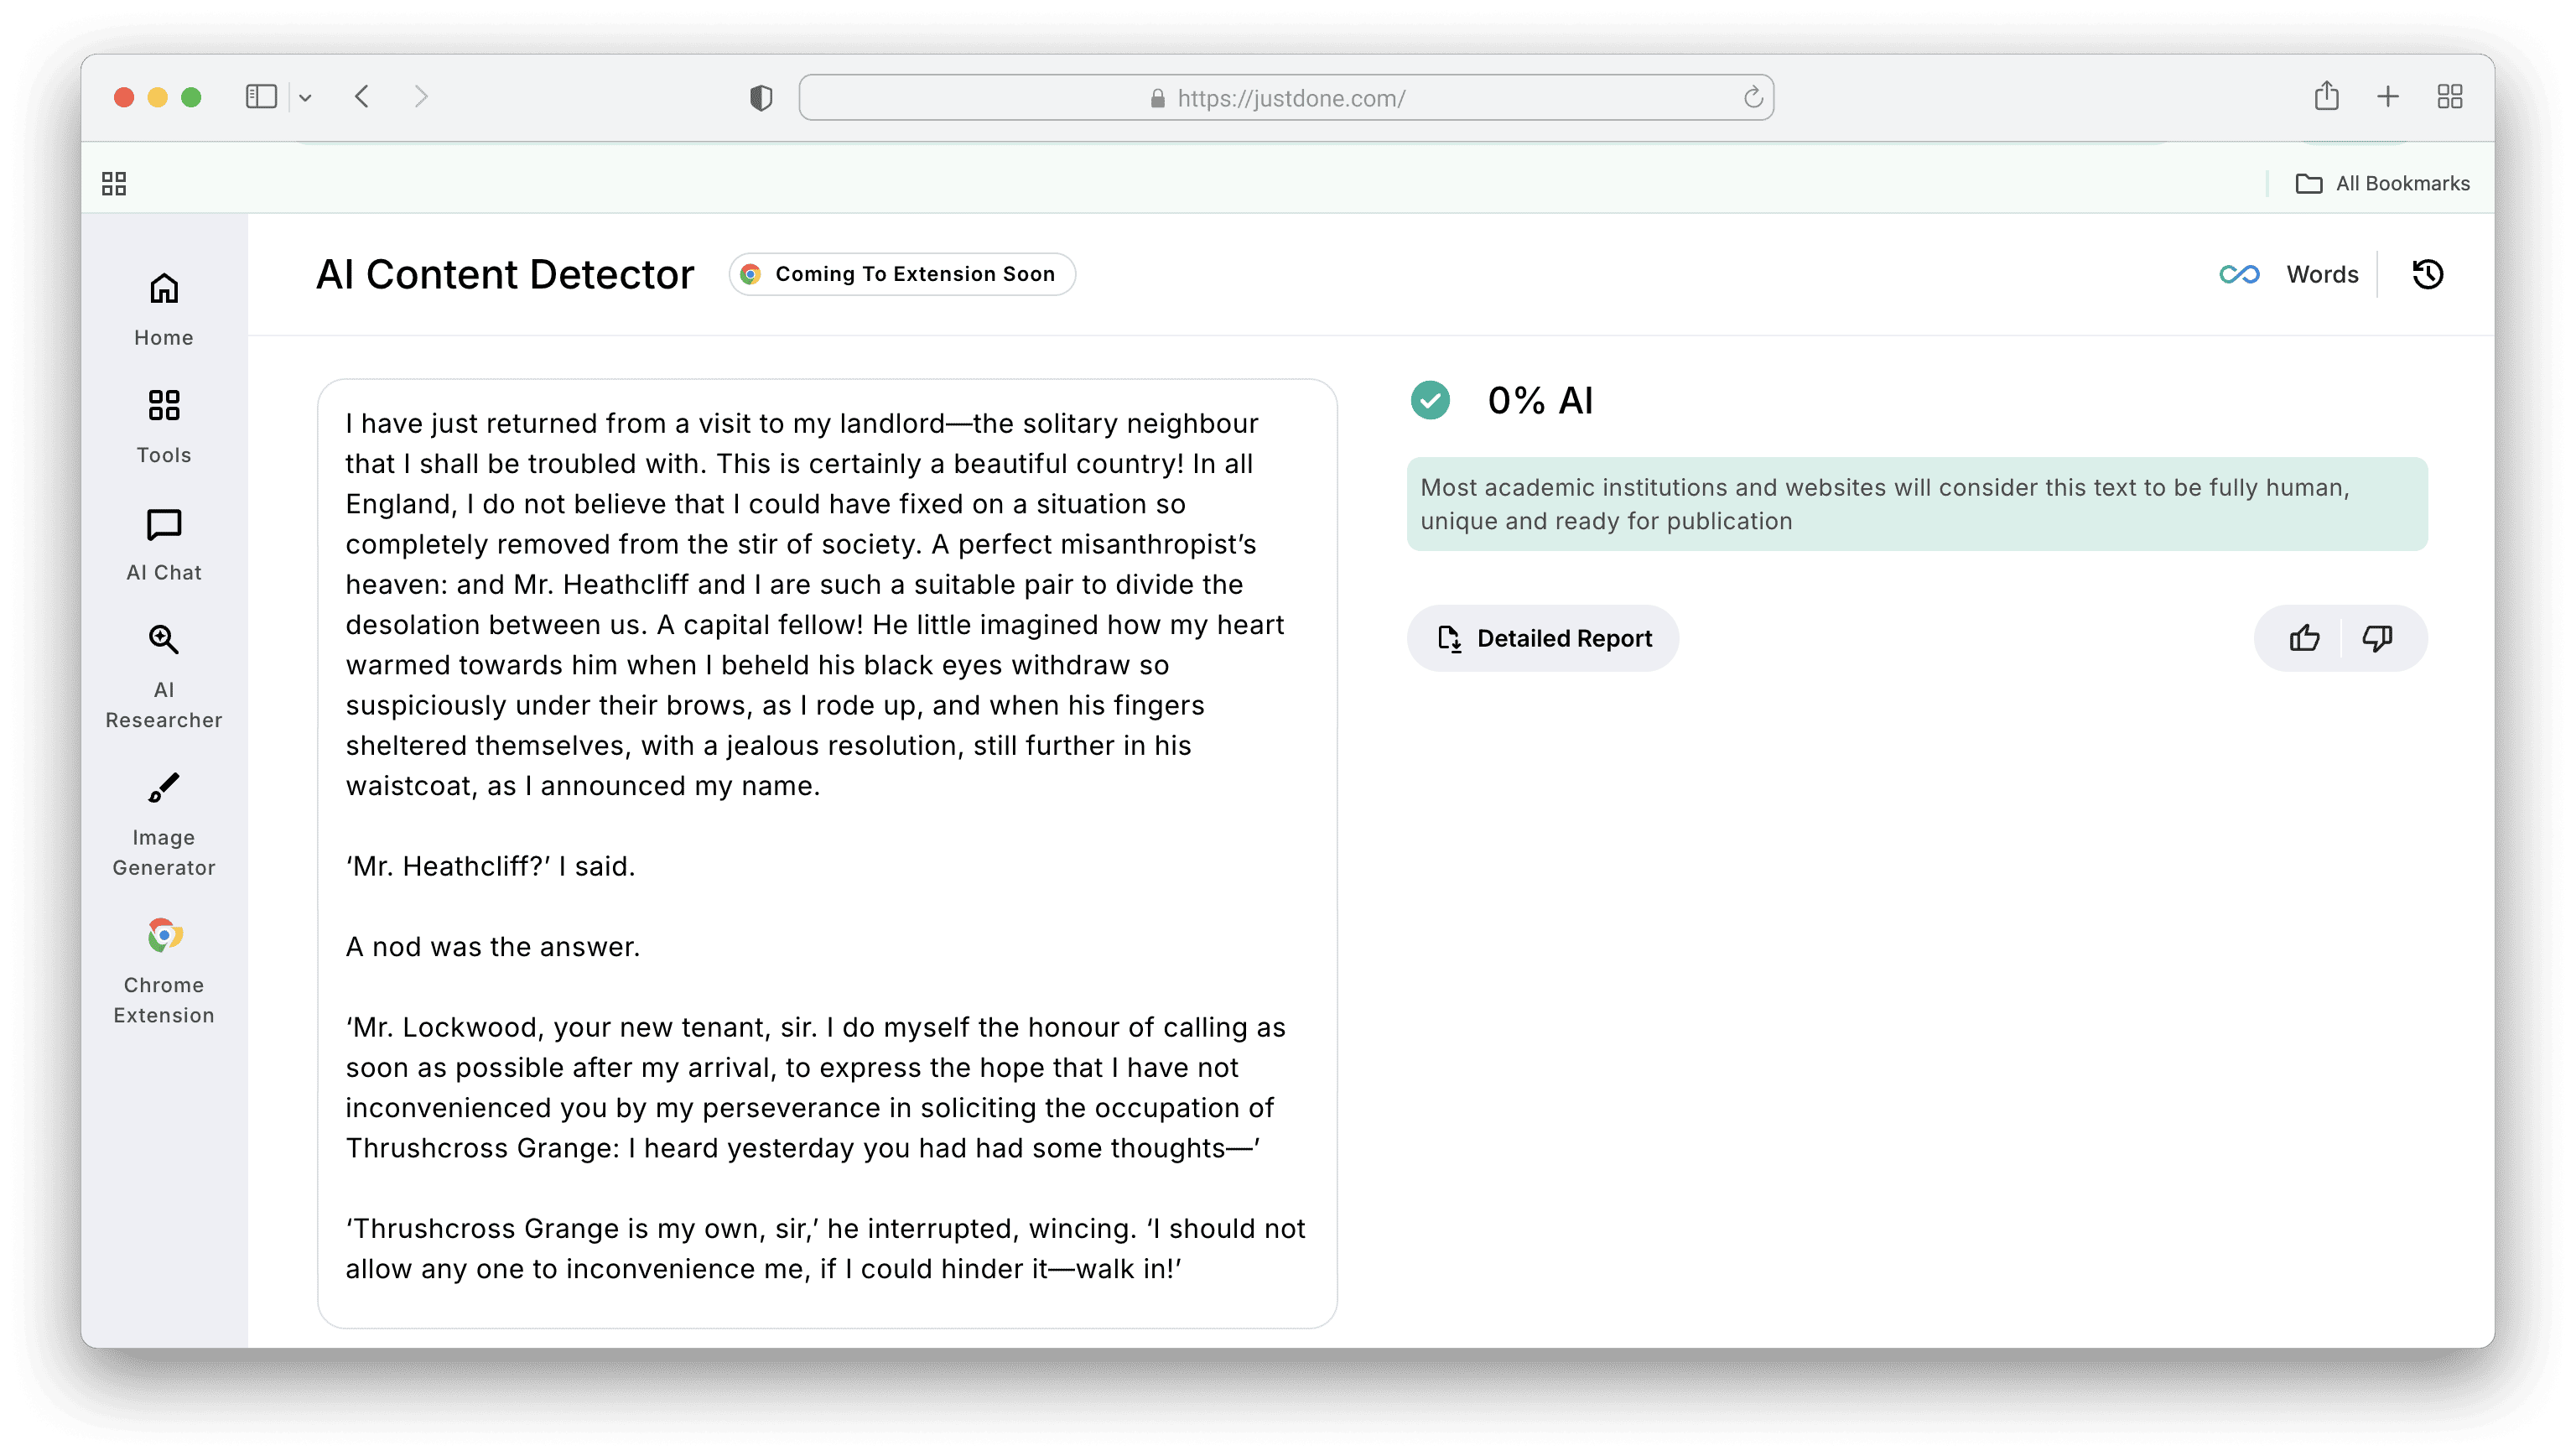Open the Detailed Report
The height and width of the screenshot is (1456, 2576).
click(x=1543, y=638)
